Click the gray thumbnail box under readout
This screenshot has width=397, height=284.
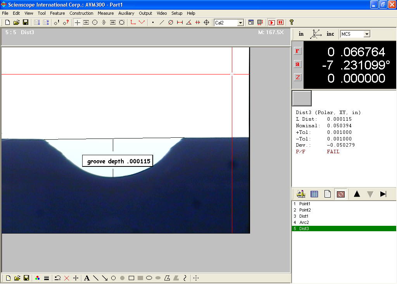pyautogui.click(x=302, y=98)
